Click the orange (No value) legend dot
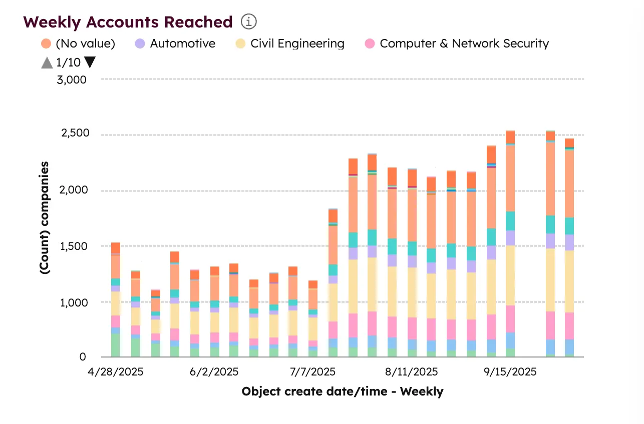The height and width of the screenshot is (424, 644). pyautogui.click(x=45, y=43)
